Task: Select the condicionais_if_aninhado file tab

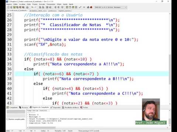Action: click(x=17, y=11)
